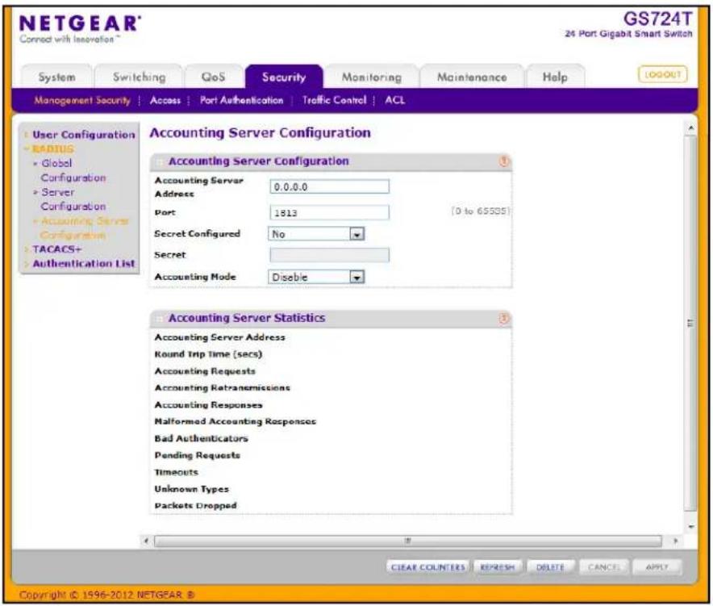Image resolution: width=713 pixels, height=606 pixels.
Task: Click the Cancel button
Action: (604, 567)
